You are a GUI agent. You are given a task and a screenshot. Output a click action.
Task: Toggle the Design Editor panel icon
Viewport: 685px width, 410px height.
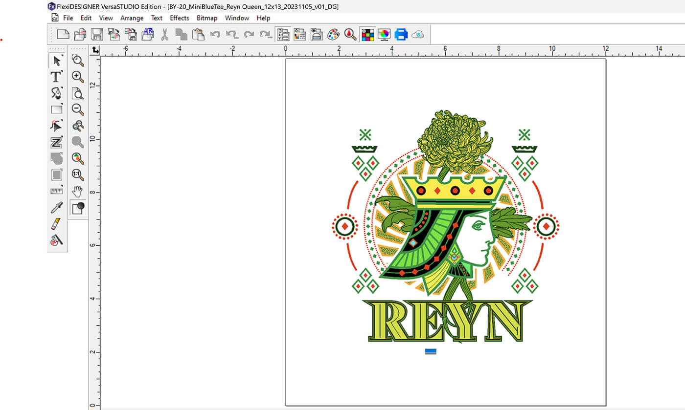[299, 34]
